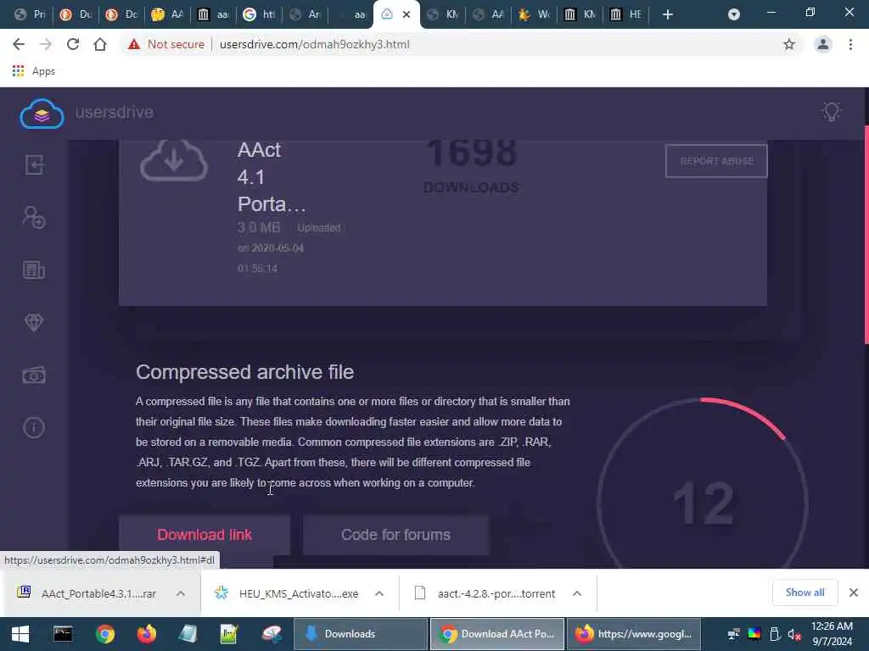Open the add-user sign up sidebar icon
869x651 pixels.
click(x=34, y=217)
